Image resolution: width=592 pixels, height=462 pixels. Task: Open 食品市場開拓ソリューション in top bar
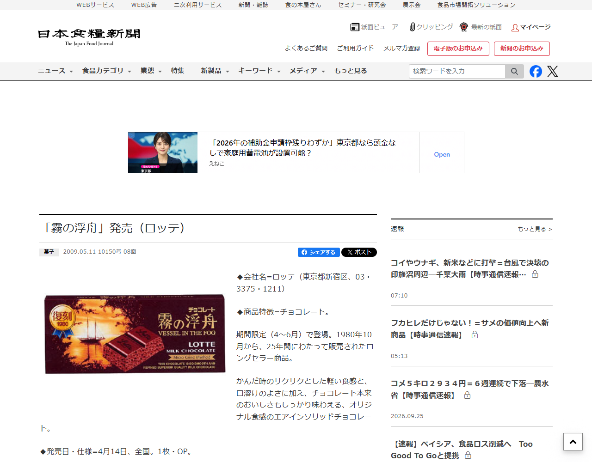point(476,5)
